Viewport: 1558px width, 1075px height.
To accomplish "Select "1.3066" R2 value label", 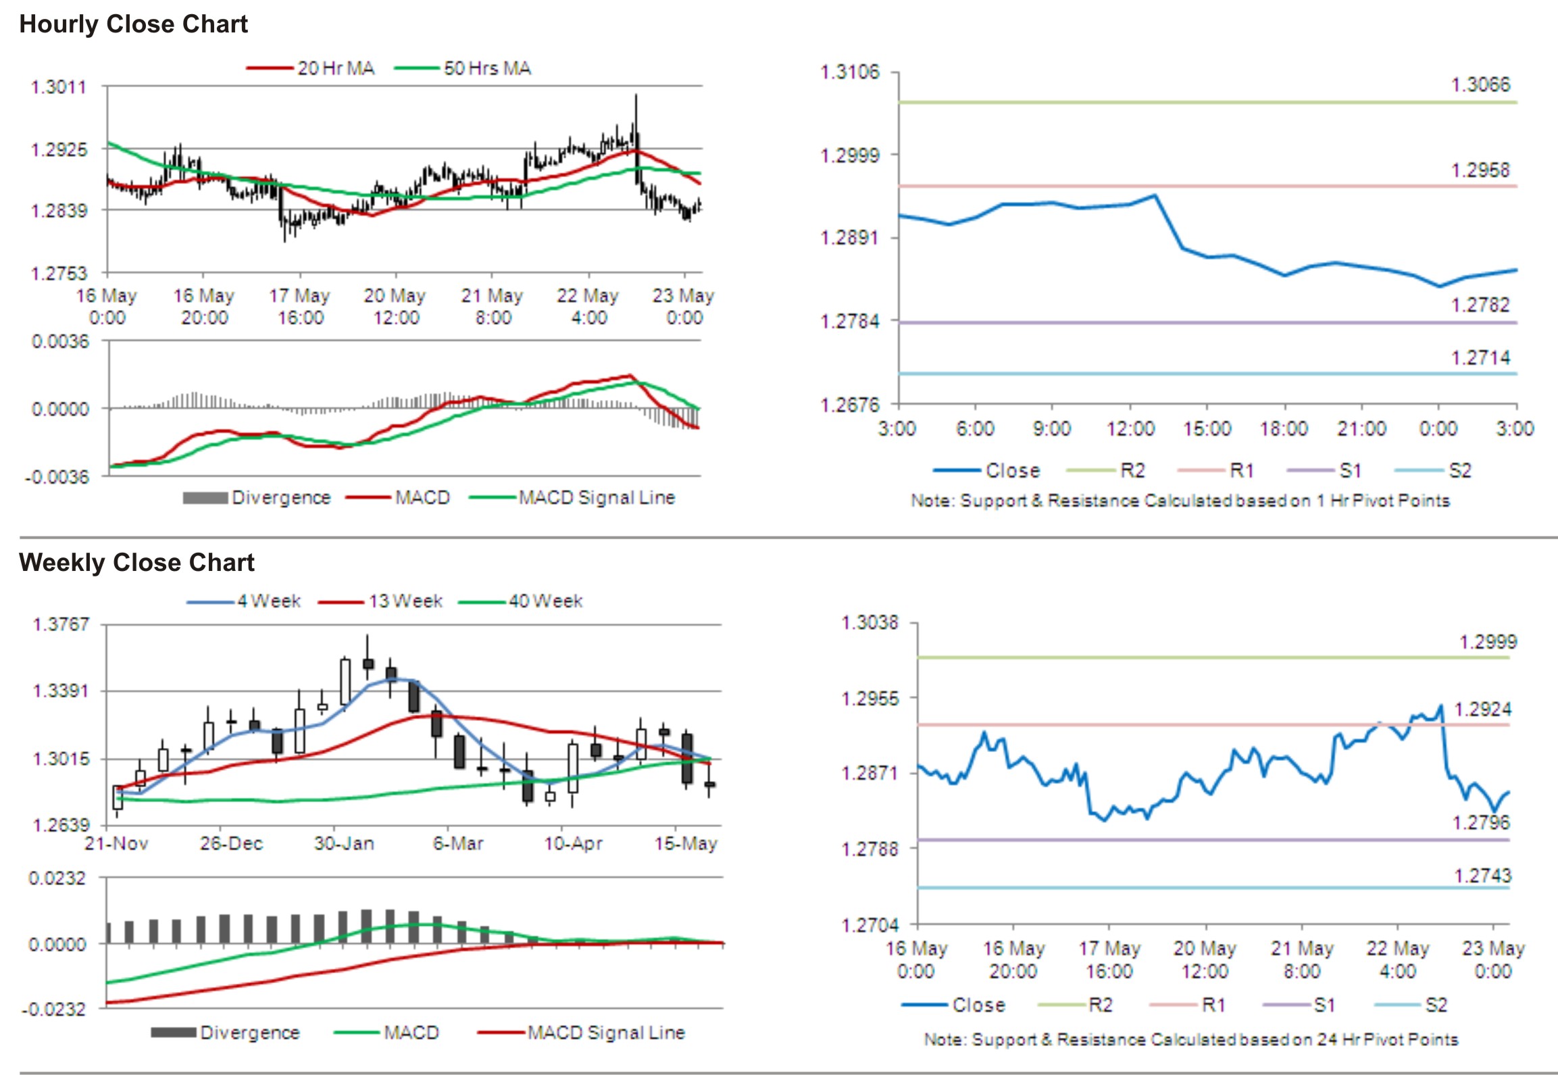I will [1480, 84].
